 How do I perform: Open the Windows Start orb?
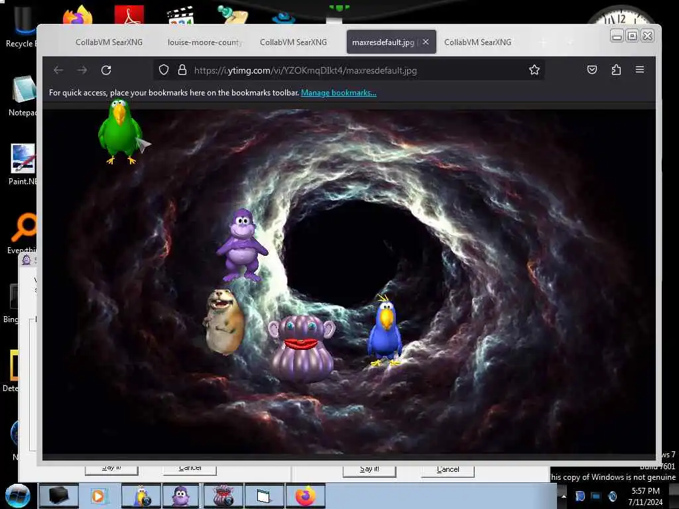18,496
